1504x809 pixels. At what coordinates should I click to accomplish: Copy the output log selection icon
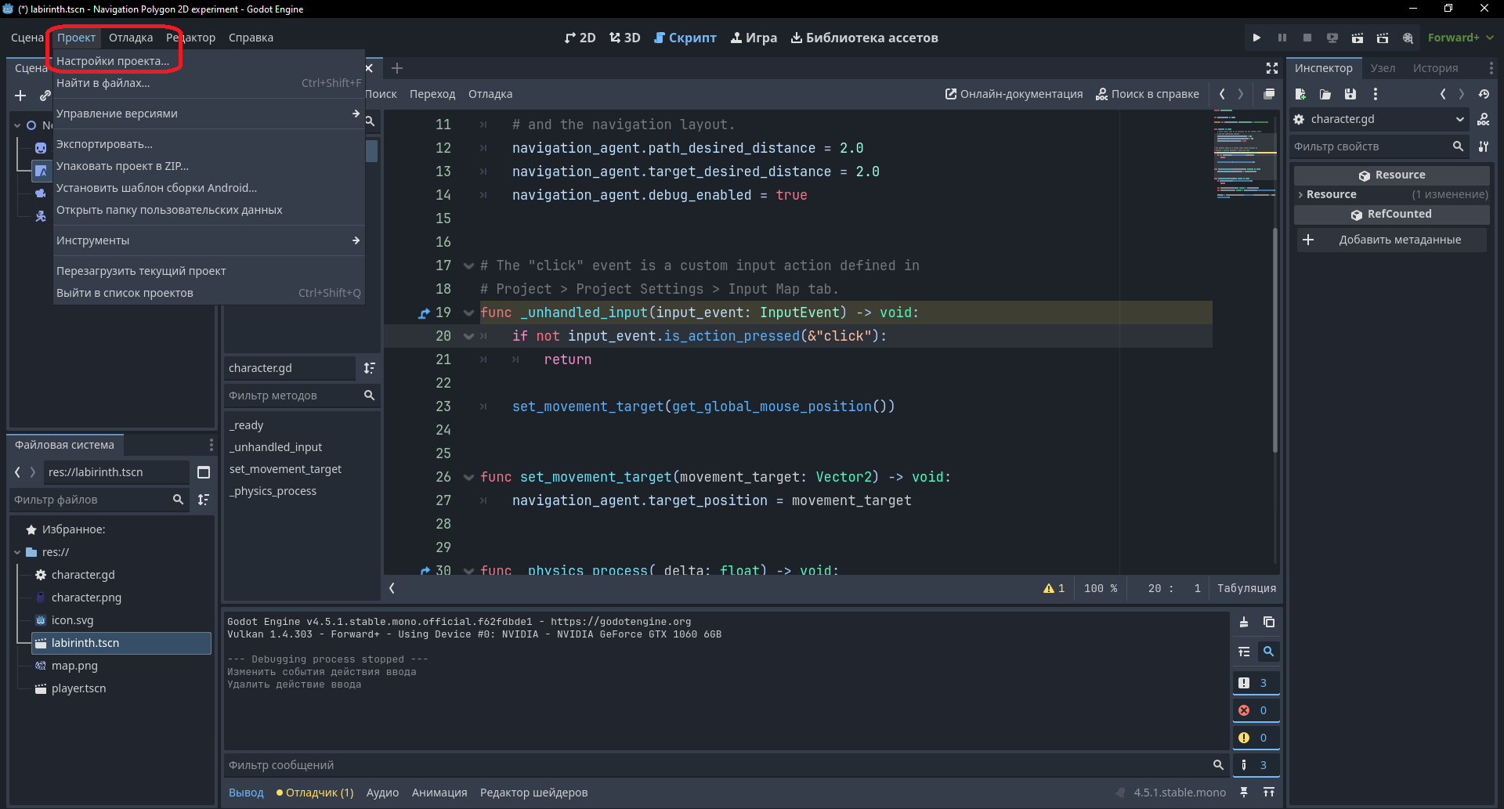[x=1269, y=622]
